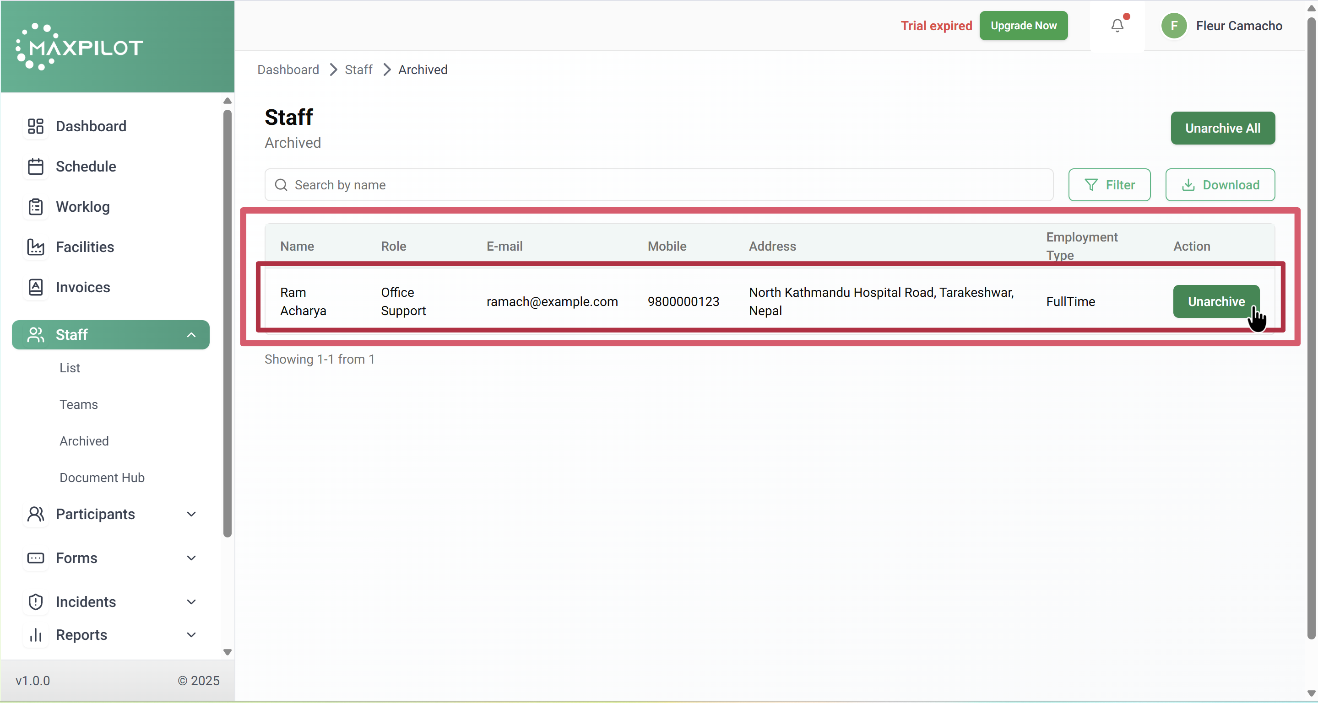Screen dimensions: 1318x703
Task: Collapse the Staff menu section
Action: tap(191, 335)
